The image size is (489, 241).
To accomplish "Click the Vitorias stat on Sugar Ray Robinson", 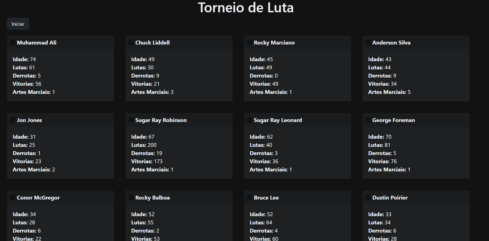I will tap(146, 161).
